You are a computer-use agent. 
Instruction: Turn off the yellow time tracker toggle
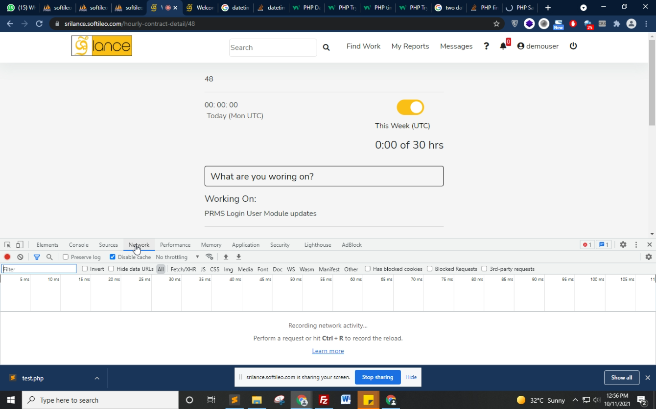point(410,108)
